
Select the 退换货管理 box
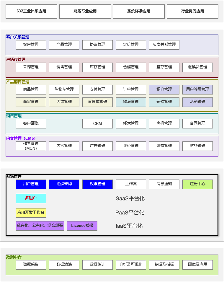click(197, 67)
